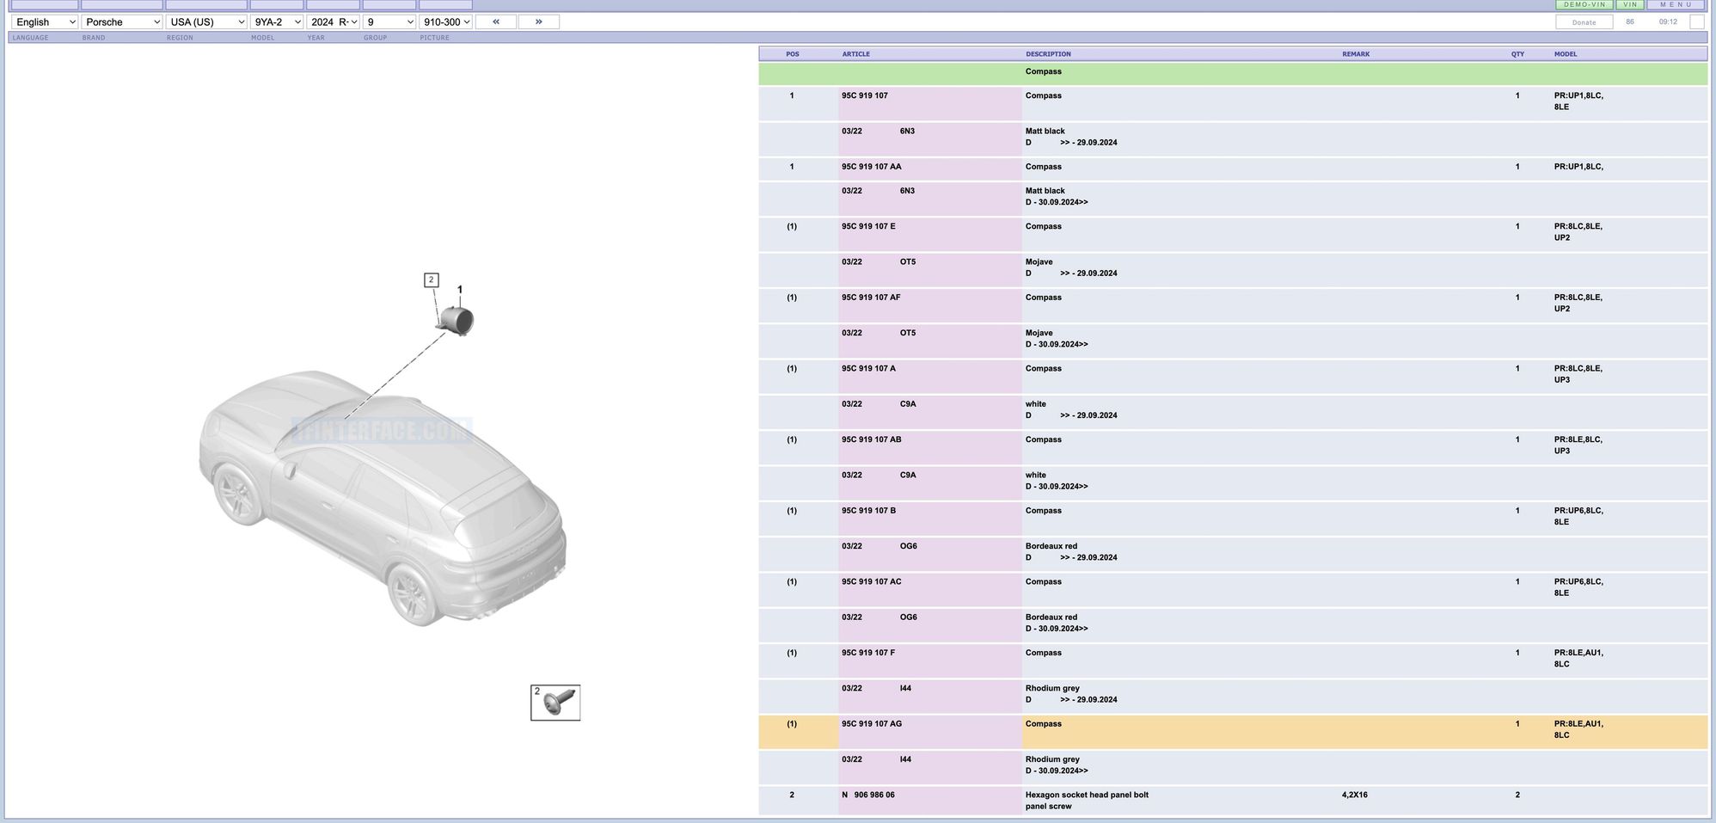Go to next picture with » arrow
This screenshot has height=823, width=1716.
coord(538,21)
